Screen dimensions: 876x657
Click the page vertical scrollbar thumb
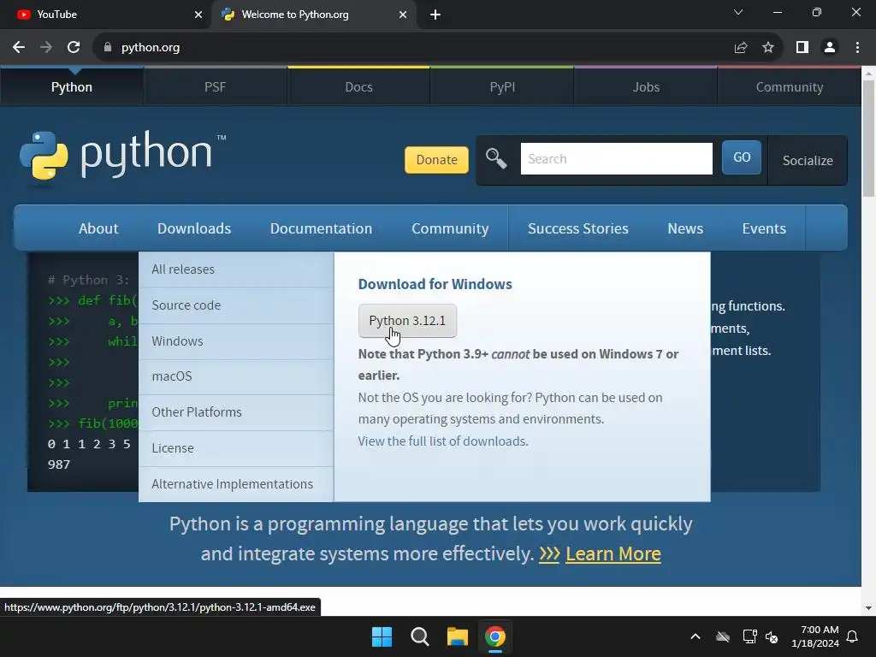868,139
